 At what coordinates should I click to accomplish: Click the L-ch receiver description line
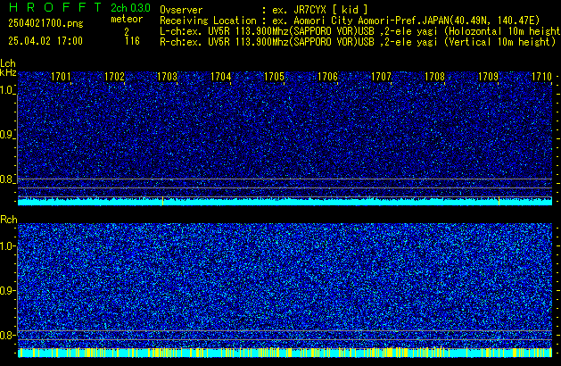pyautogui.click(x=360, y=31)
